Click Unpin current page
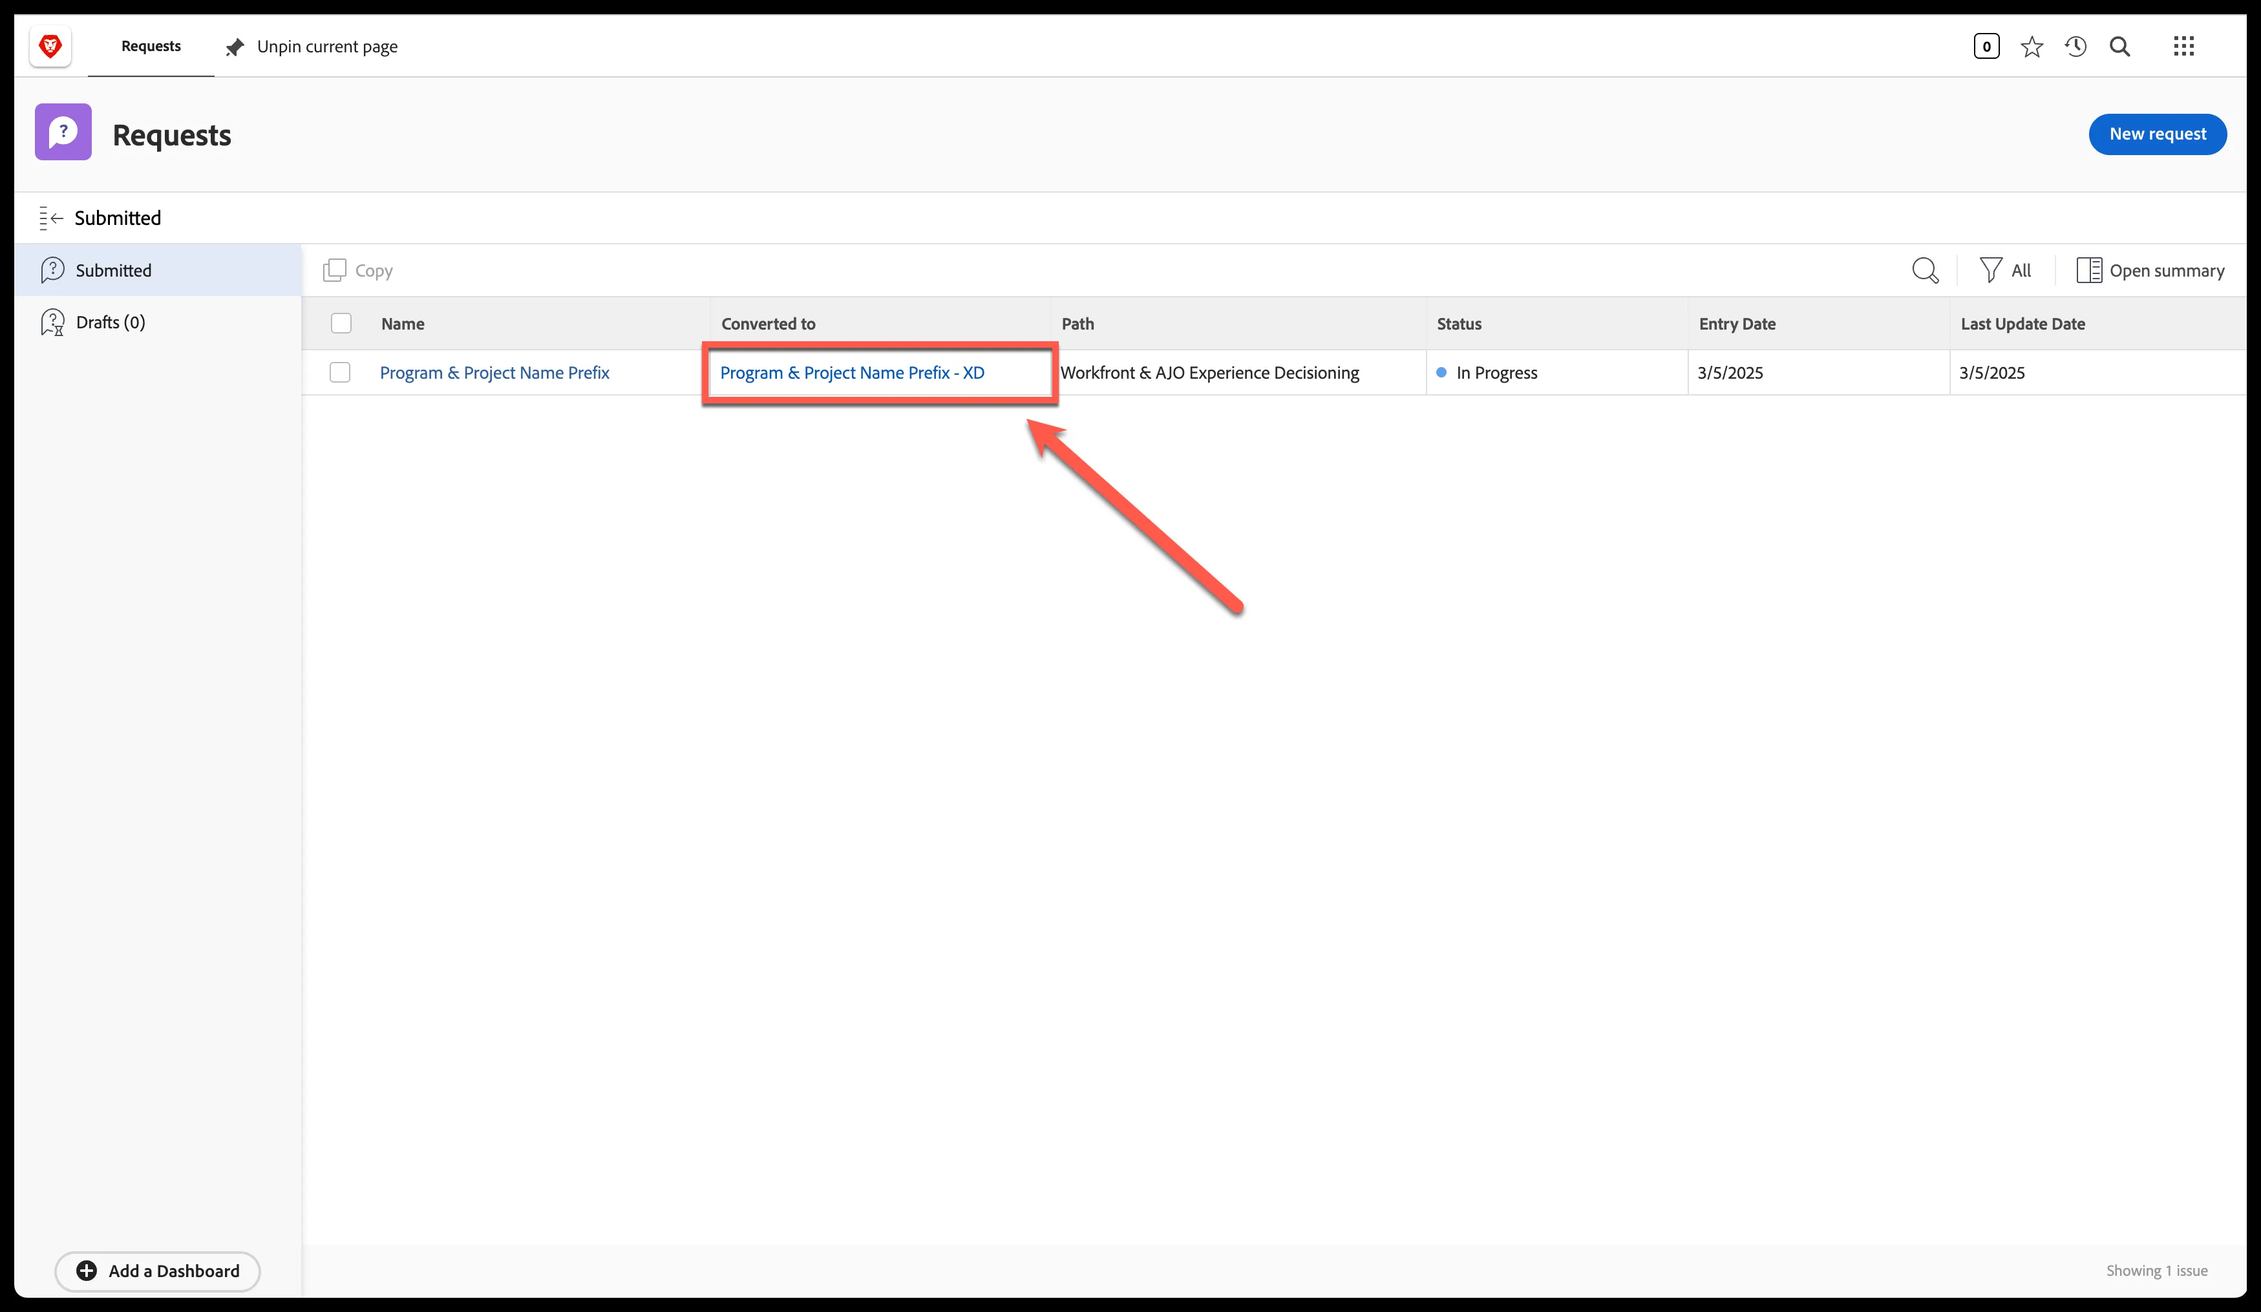This screenshot has height=1312, width=2261. (x=312, y=47)
